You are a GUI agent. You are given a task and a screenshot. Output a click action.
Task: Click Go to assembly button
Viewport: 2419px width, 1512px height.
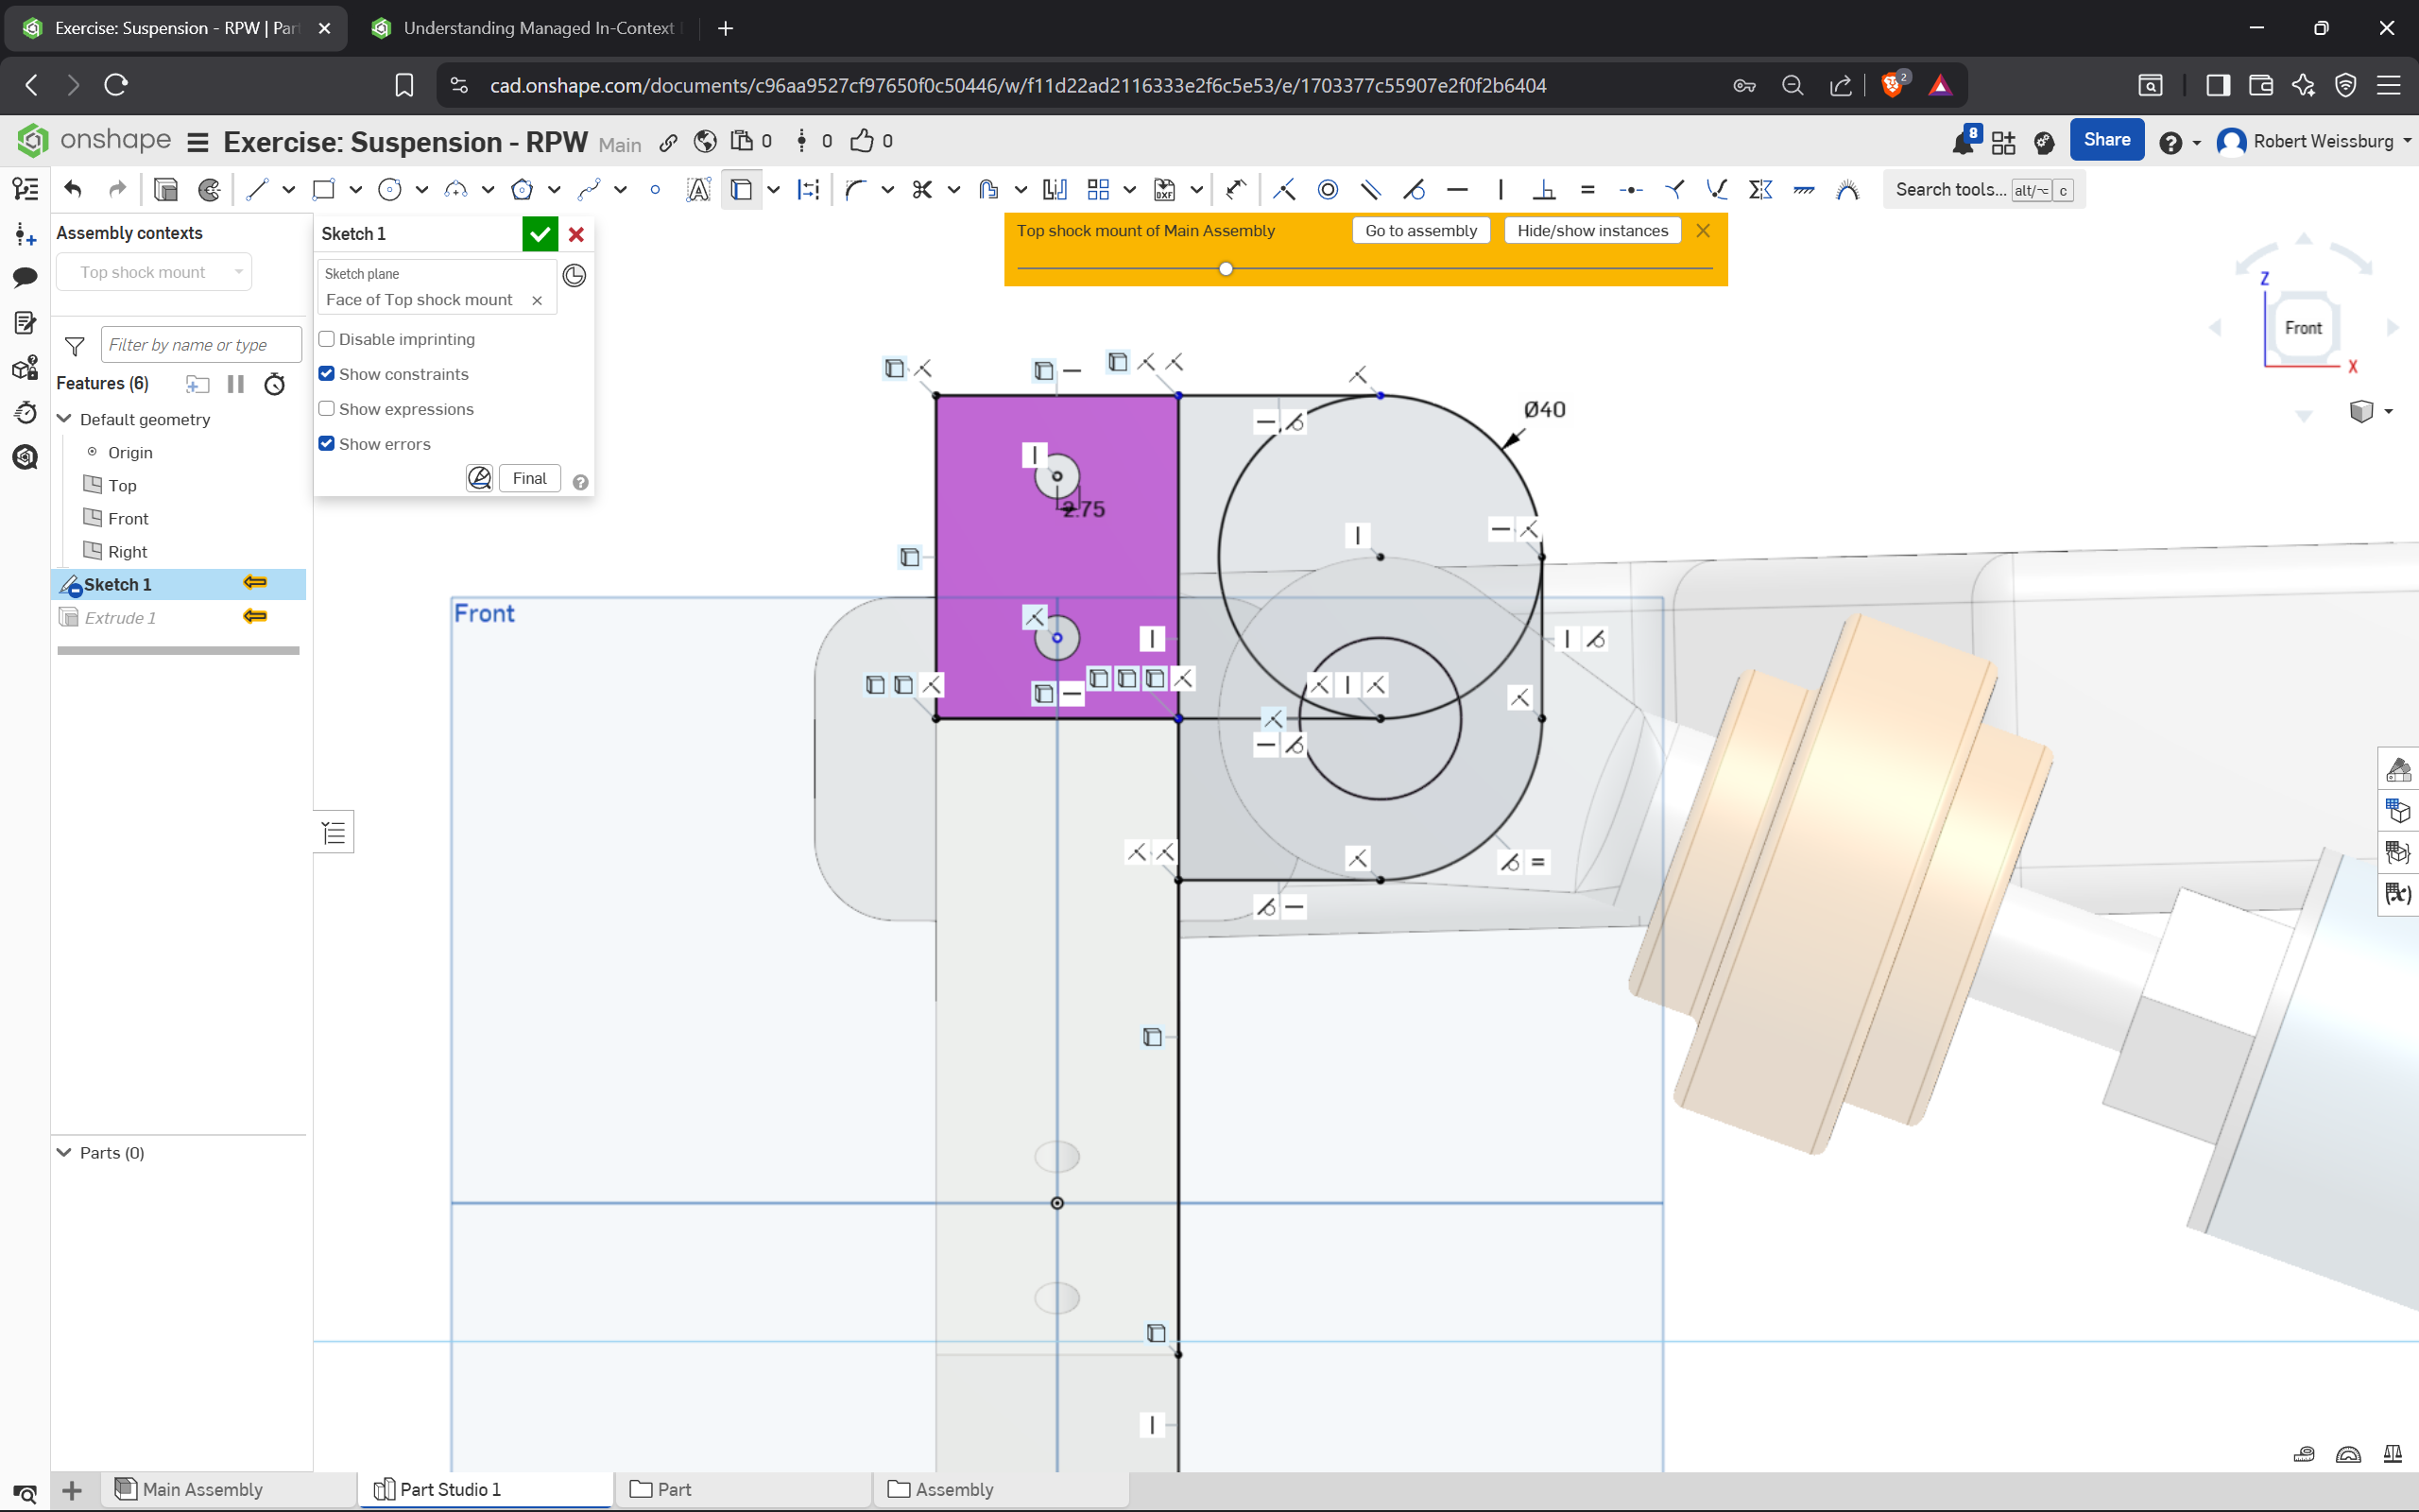pyautogui.click(x=1420, y=231)
